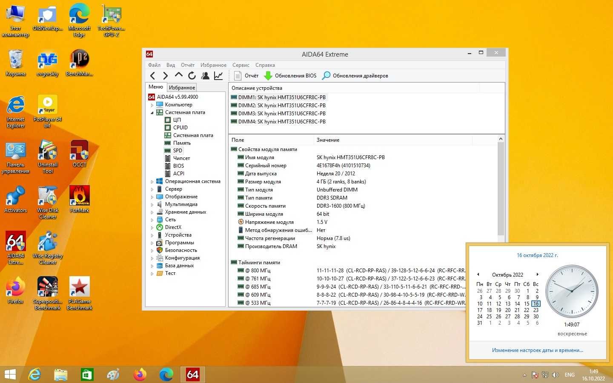Select DIMM3: SK hynix device row
The width and height of the screenshot is (613, 383).
point(278,114)
